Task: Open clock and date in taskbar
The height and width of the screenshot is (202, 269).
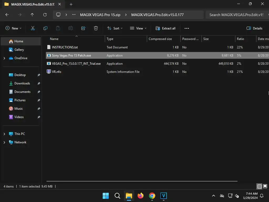Action: point(250,196)
